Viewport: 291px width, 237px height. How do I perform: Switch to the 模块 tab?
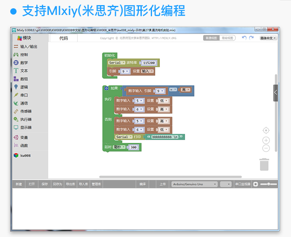24,38
